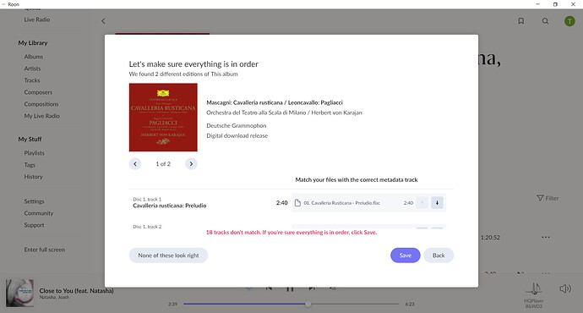
Task: Open Settings in the sidebar
Action: click(34, 201)
